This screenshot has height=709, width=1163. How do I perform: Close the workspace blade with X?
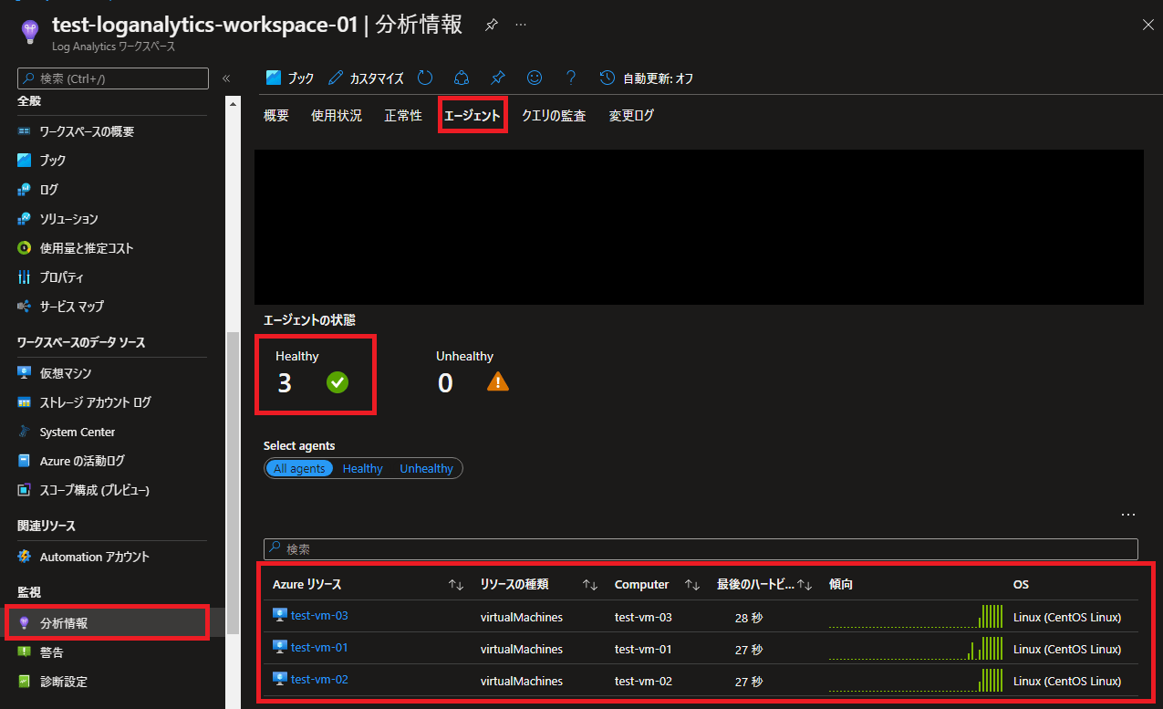[x=1147, y=25]
